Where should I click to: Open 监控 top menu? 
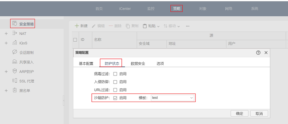click(x=151, y=8)
